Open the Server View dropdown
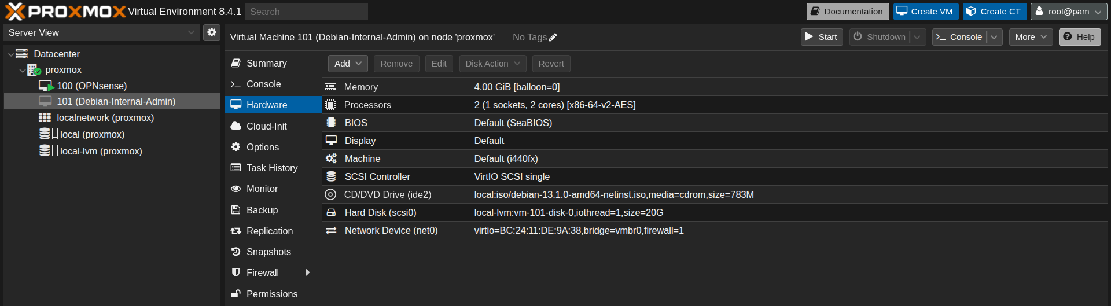 [102, 32]
